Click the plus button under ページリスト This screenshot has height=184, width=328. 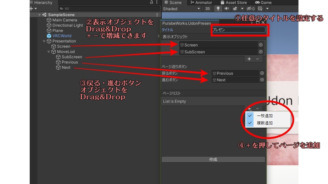(x=249, y=109)
